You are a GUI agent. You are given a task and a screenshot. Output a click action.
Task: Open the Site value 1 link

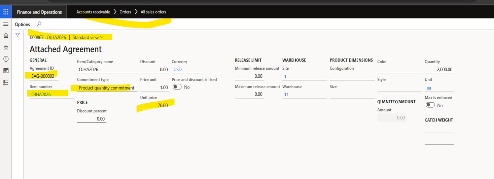point(285,76)
